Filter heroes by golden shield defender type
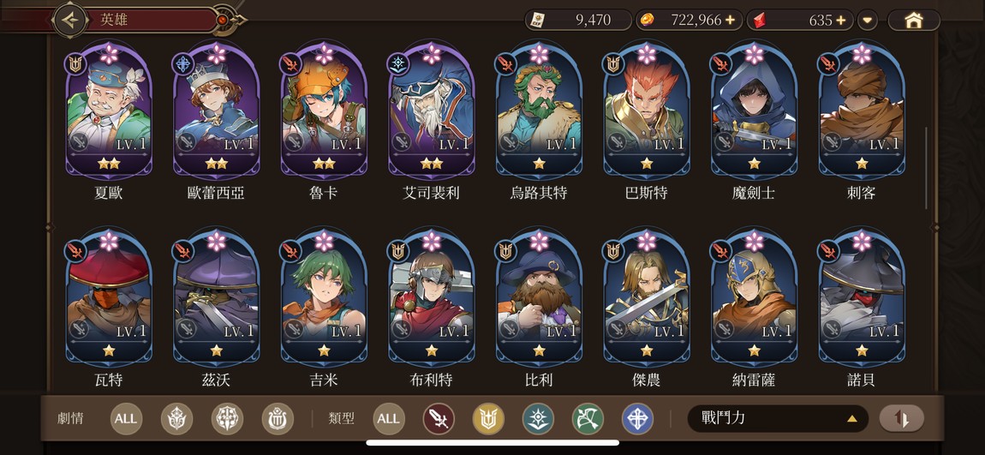The image size is (985, 455). click(489, 418)
